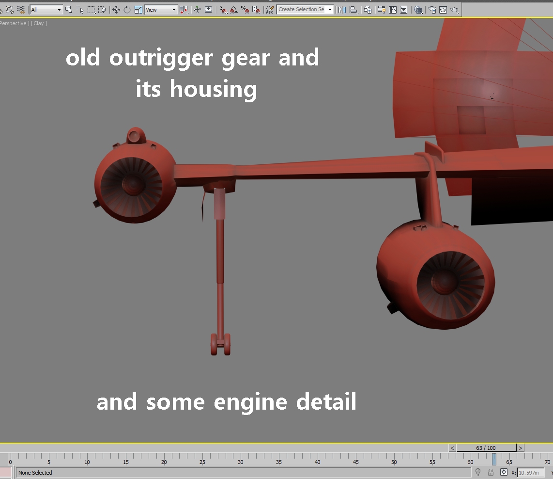The width and height of the screenshot is (553, 479).
Task: Toggle the Angle Snap button
Action: (x=234, y=10)
